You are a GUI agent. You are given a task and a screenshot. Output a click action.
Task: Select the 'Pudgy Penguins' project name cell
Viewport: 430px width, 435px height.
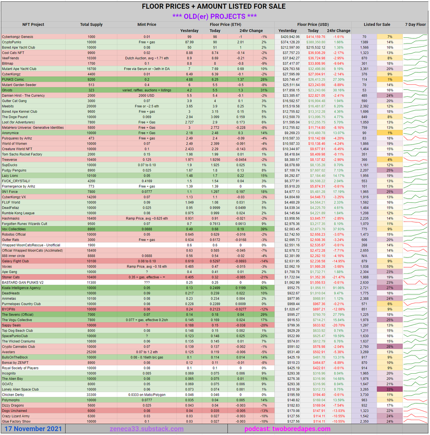[33, 170]
